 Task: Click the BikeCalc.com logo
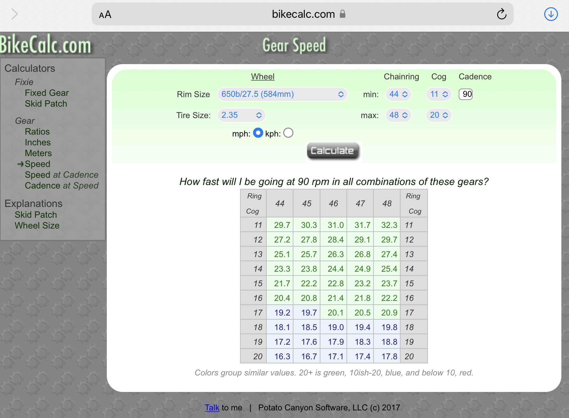coord(45,45)
